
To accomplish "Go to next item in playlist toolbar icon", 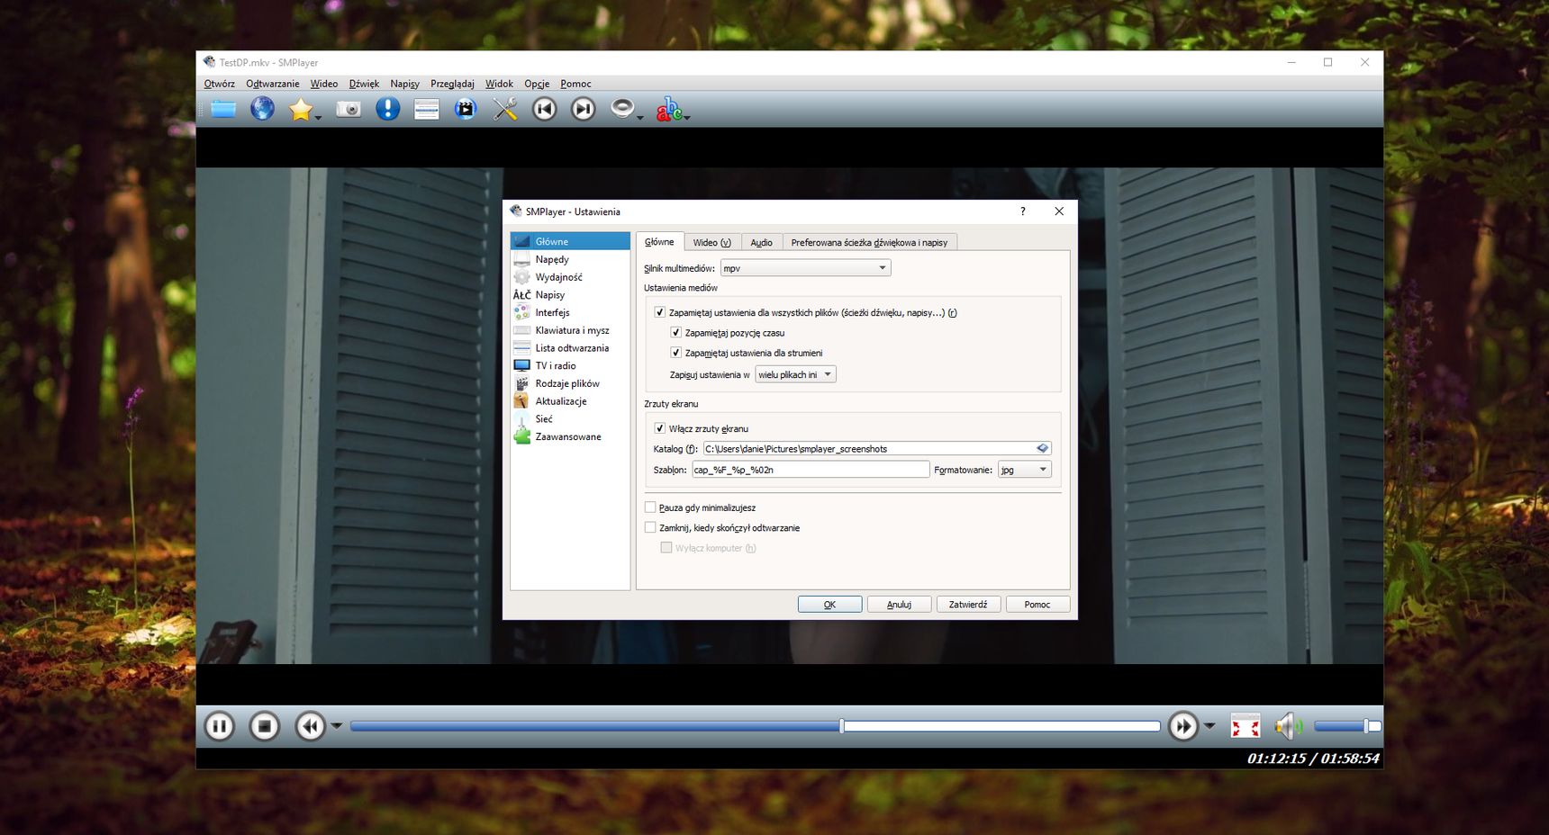I will [x=584, y=110].
